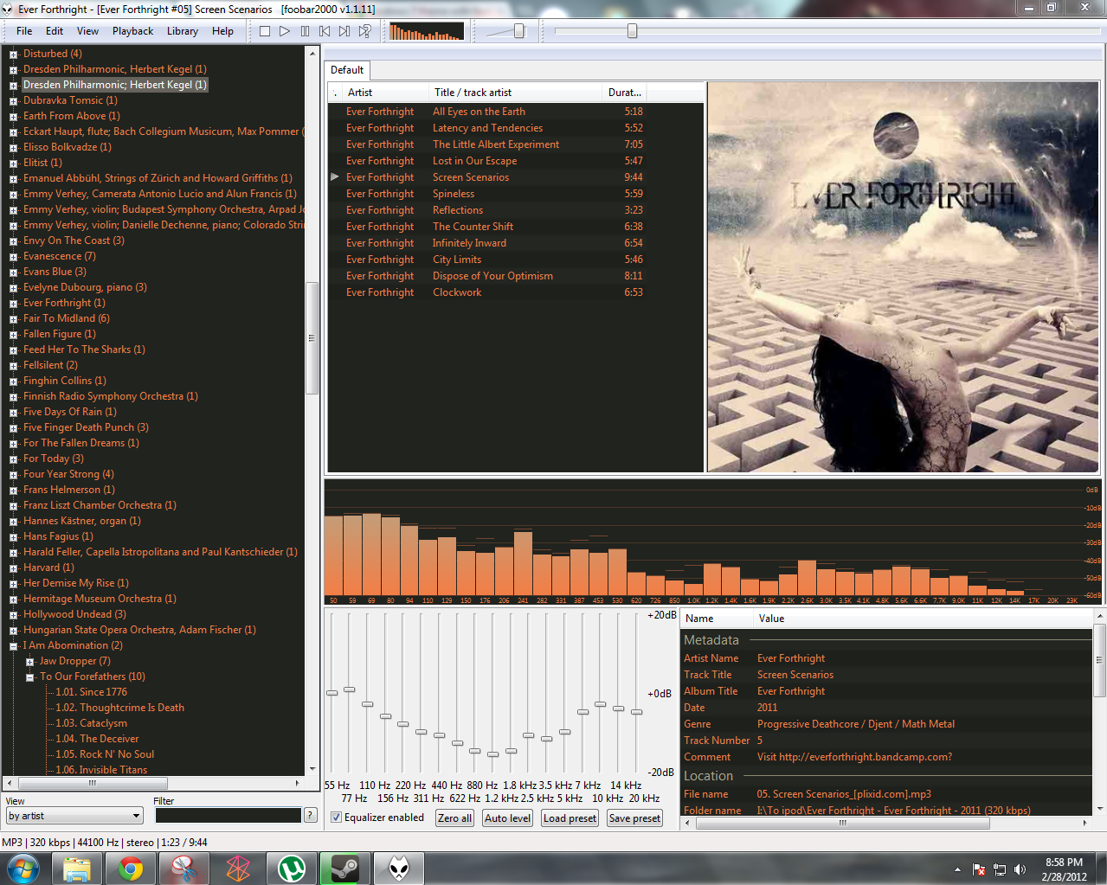This screenshot has width=1107, height=885.
Task: Select the Default playlist tab
Action: pos(347,70)
